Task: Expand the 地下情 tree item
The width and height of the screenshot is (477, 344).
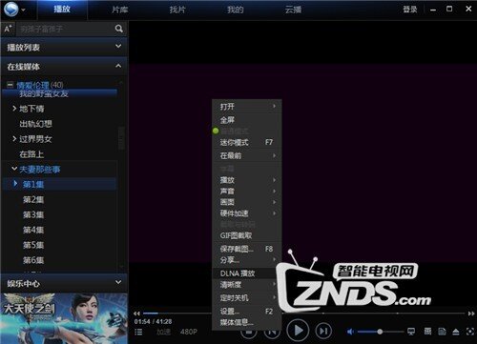Action: (14, 109)
